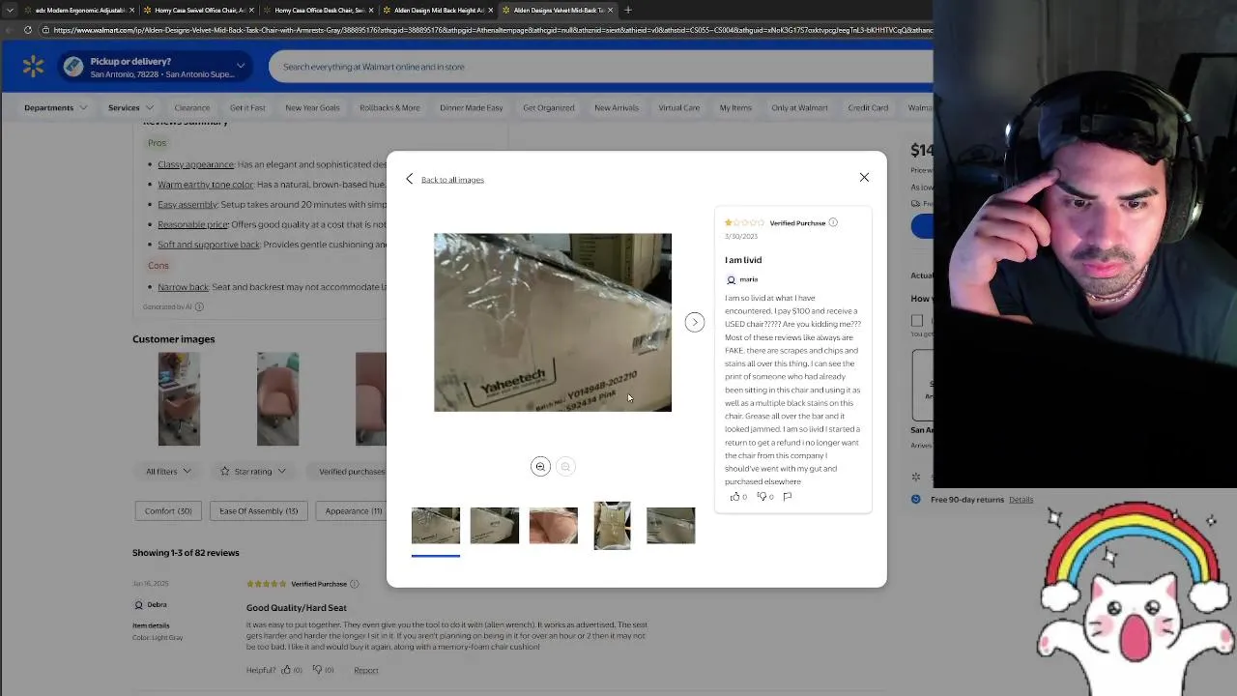Select the first box photo thumbnail

click(436, 525)
